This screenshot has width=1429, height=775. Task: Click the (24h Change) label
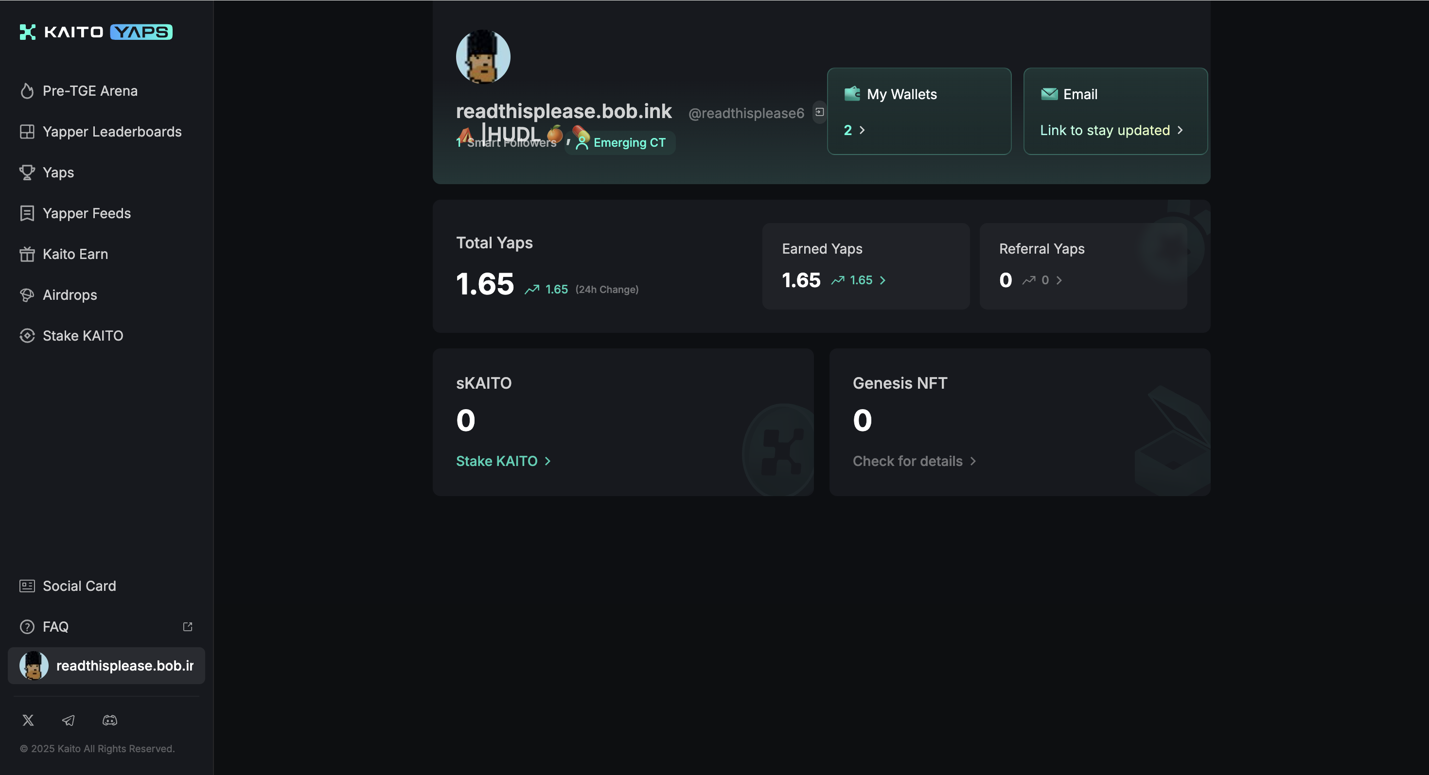click(x=607, y=290)
